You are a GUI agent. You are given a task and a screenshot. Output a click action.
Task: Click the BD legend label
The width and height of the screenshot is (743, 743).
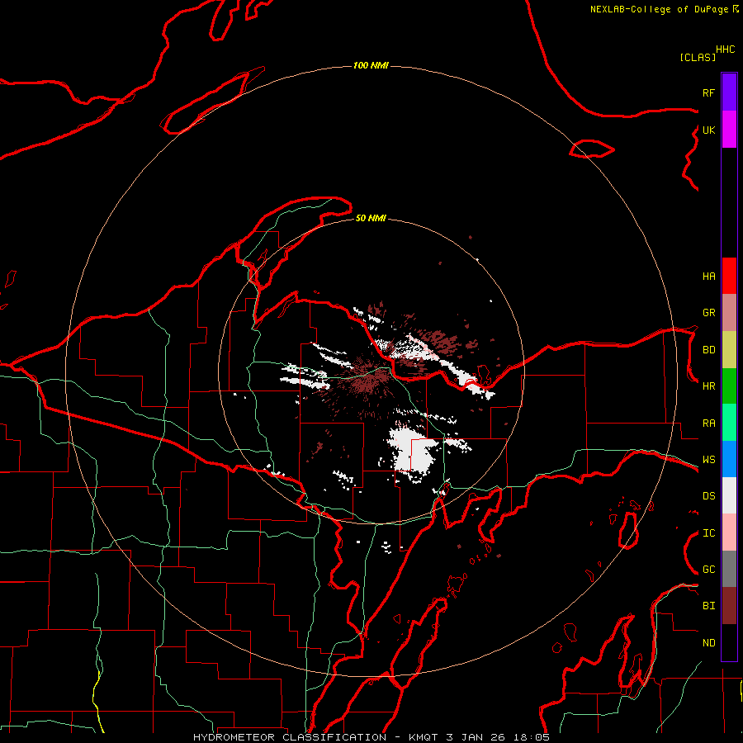point(708,350)
